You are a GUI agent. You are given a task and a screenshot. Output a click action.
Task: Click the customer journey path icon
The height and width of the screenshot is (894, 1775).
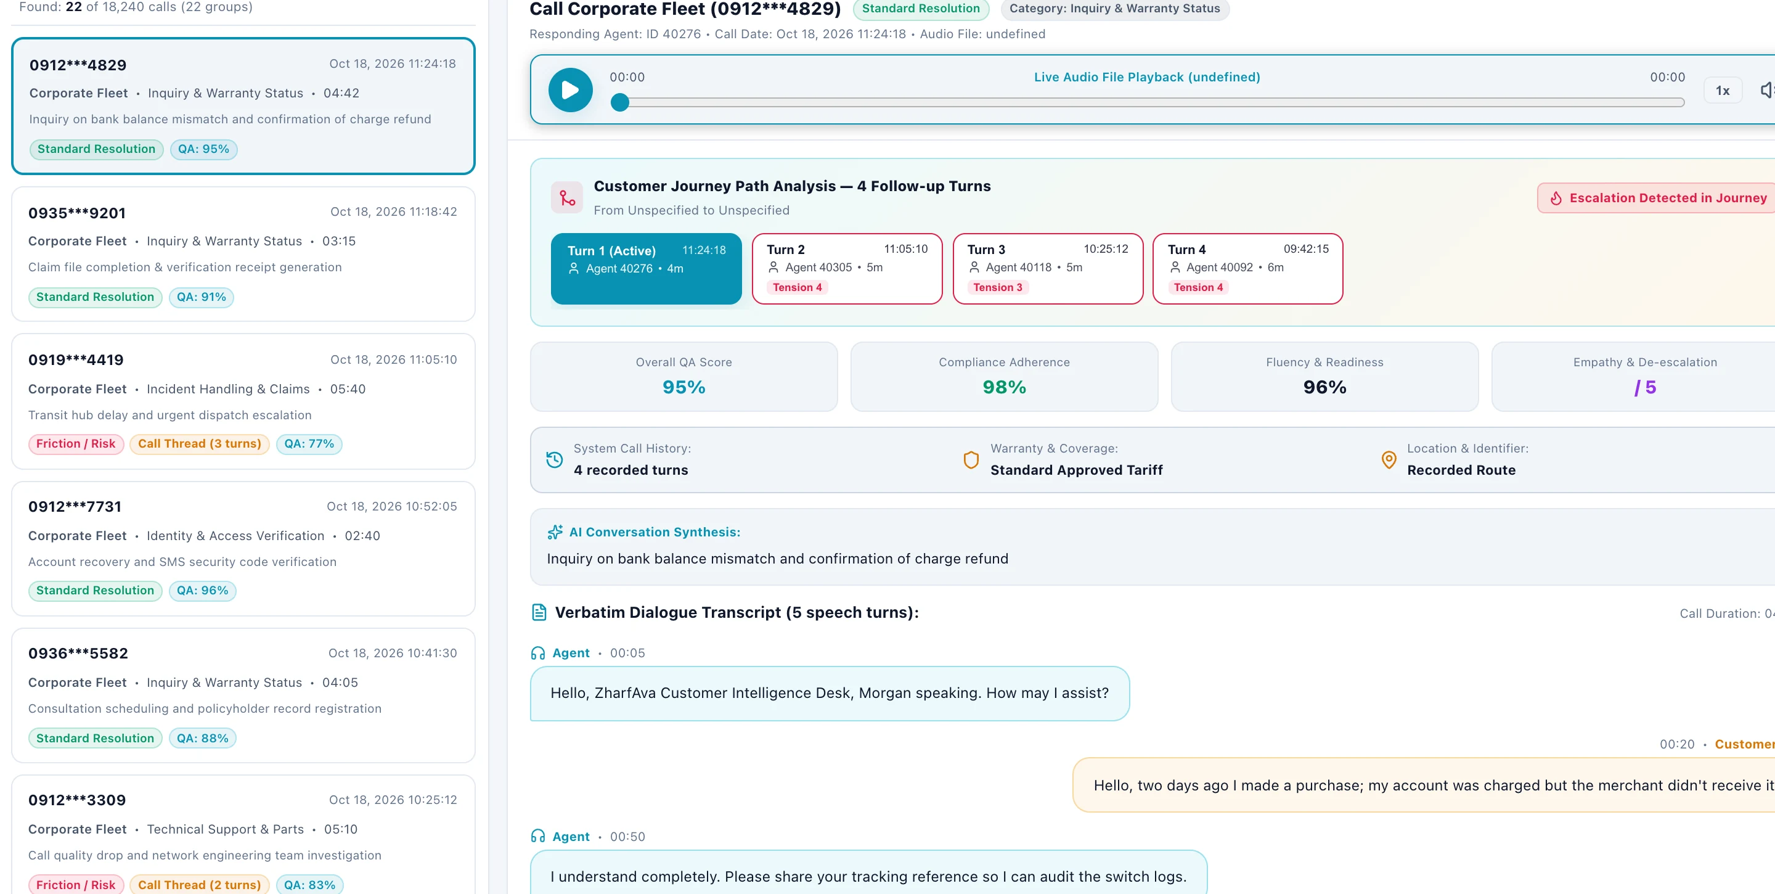click(567, 198)
